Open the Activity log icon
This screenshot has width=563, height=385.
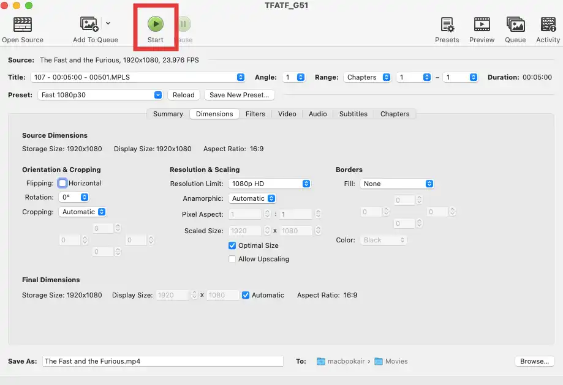click(548, 24)
